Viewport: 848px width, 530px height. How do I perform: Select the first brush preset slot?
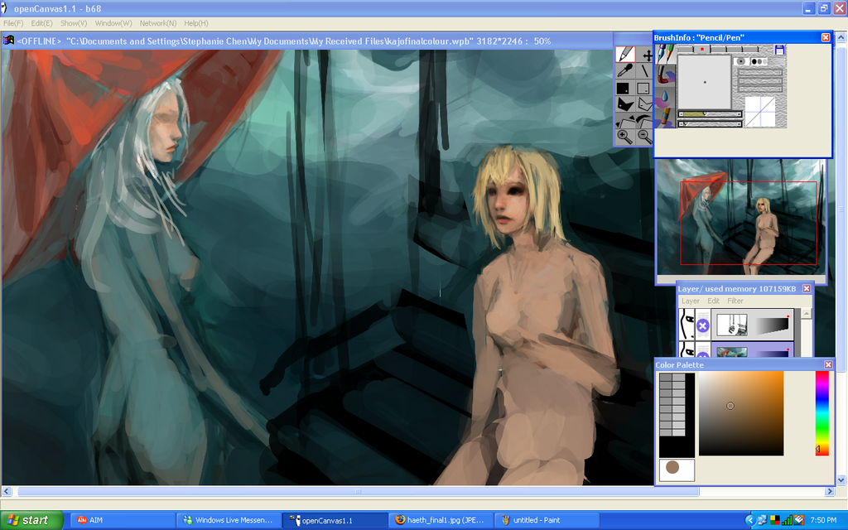pyautogui.click(x=685, y=49)
